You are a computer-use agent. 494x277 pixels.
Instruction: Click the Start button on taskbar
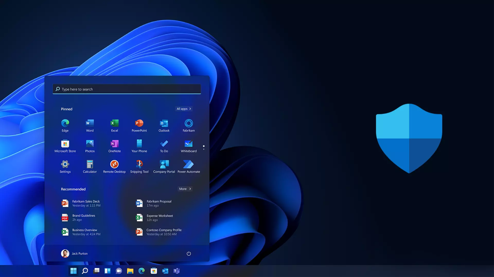(74, 271)
